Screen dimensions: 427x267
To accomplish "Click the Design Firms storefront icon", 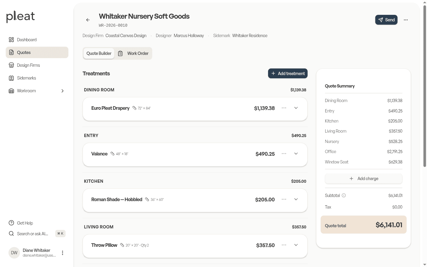I will coord(11,65).
